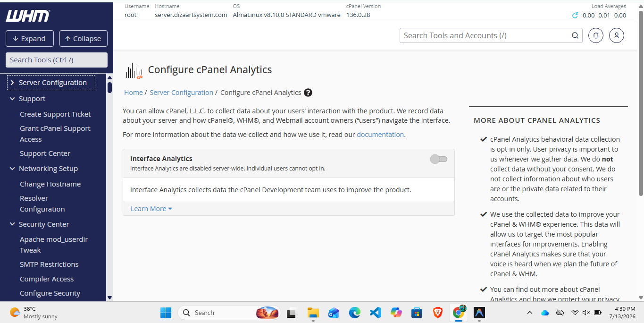Open the user account icon

coord(617,35)
